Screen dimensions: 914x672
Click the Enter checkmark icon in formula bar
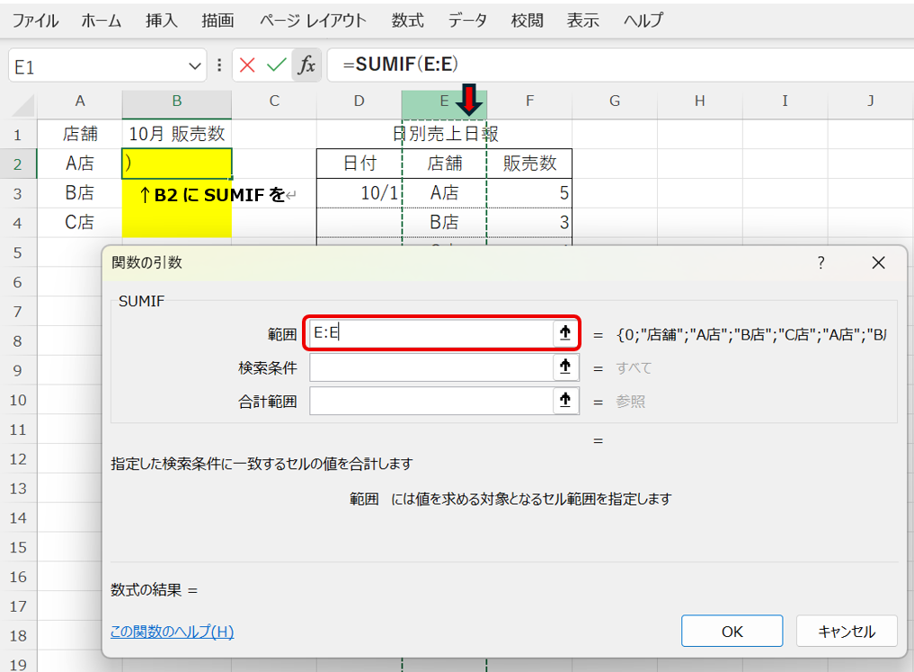277,66
